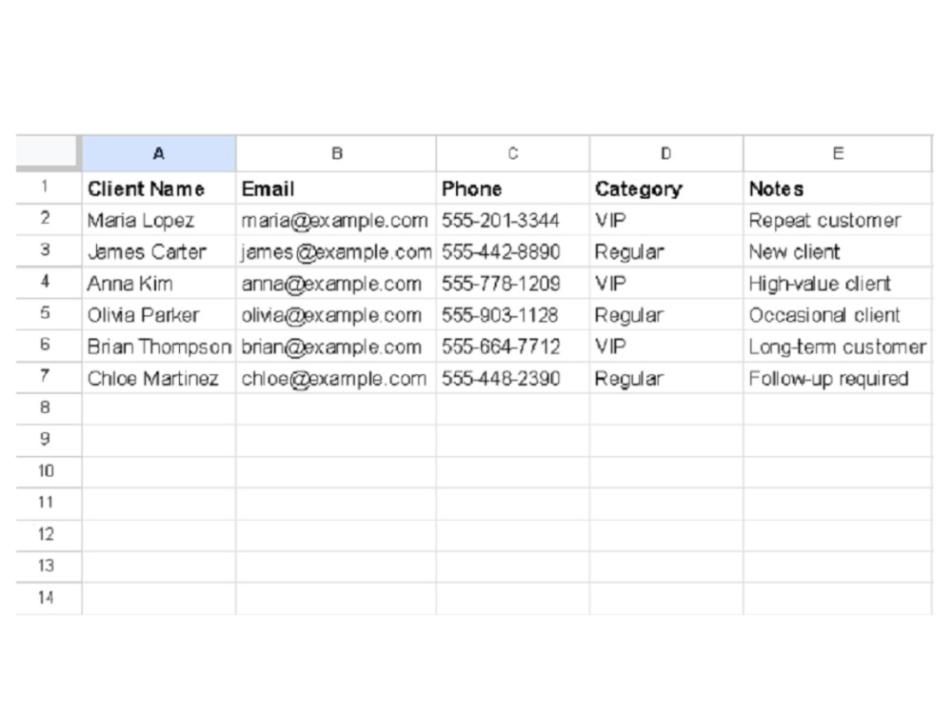This screenshot has height=714, width=952.
Task: Click the Category header cell
Action: [x=666, y=188]
